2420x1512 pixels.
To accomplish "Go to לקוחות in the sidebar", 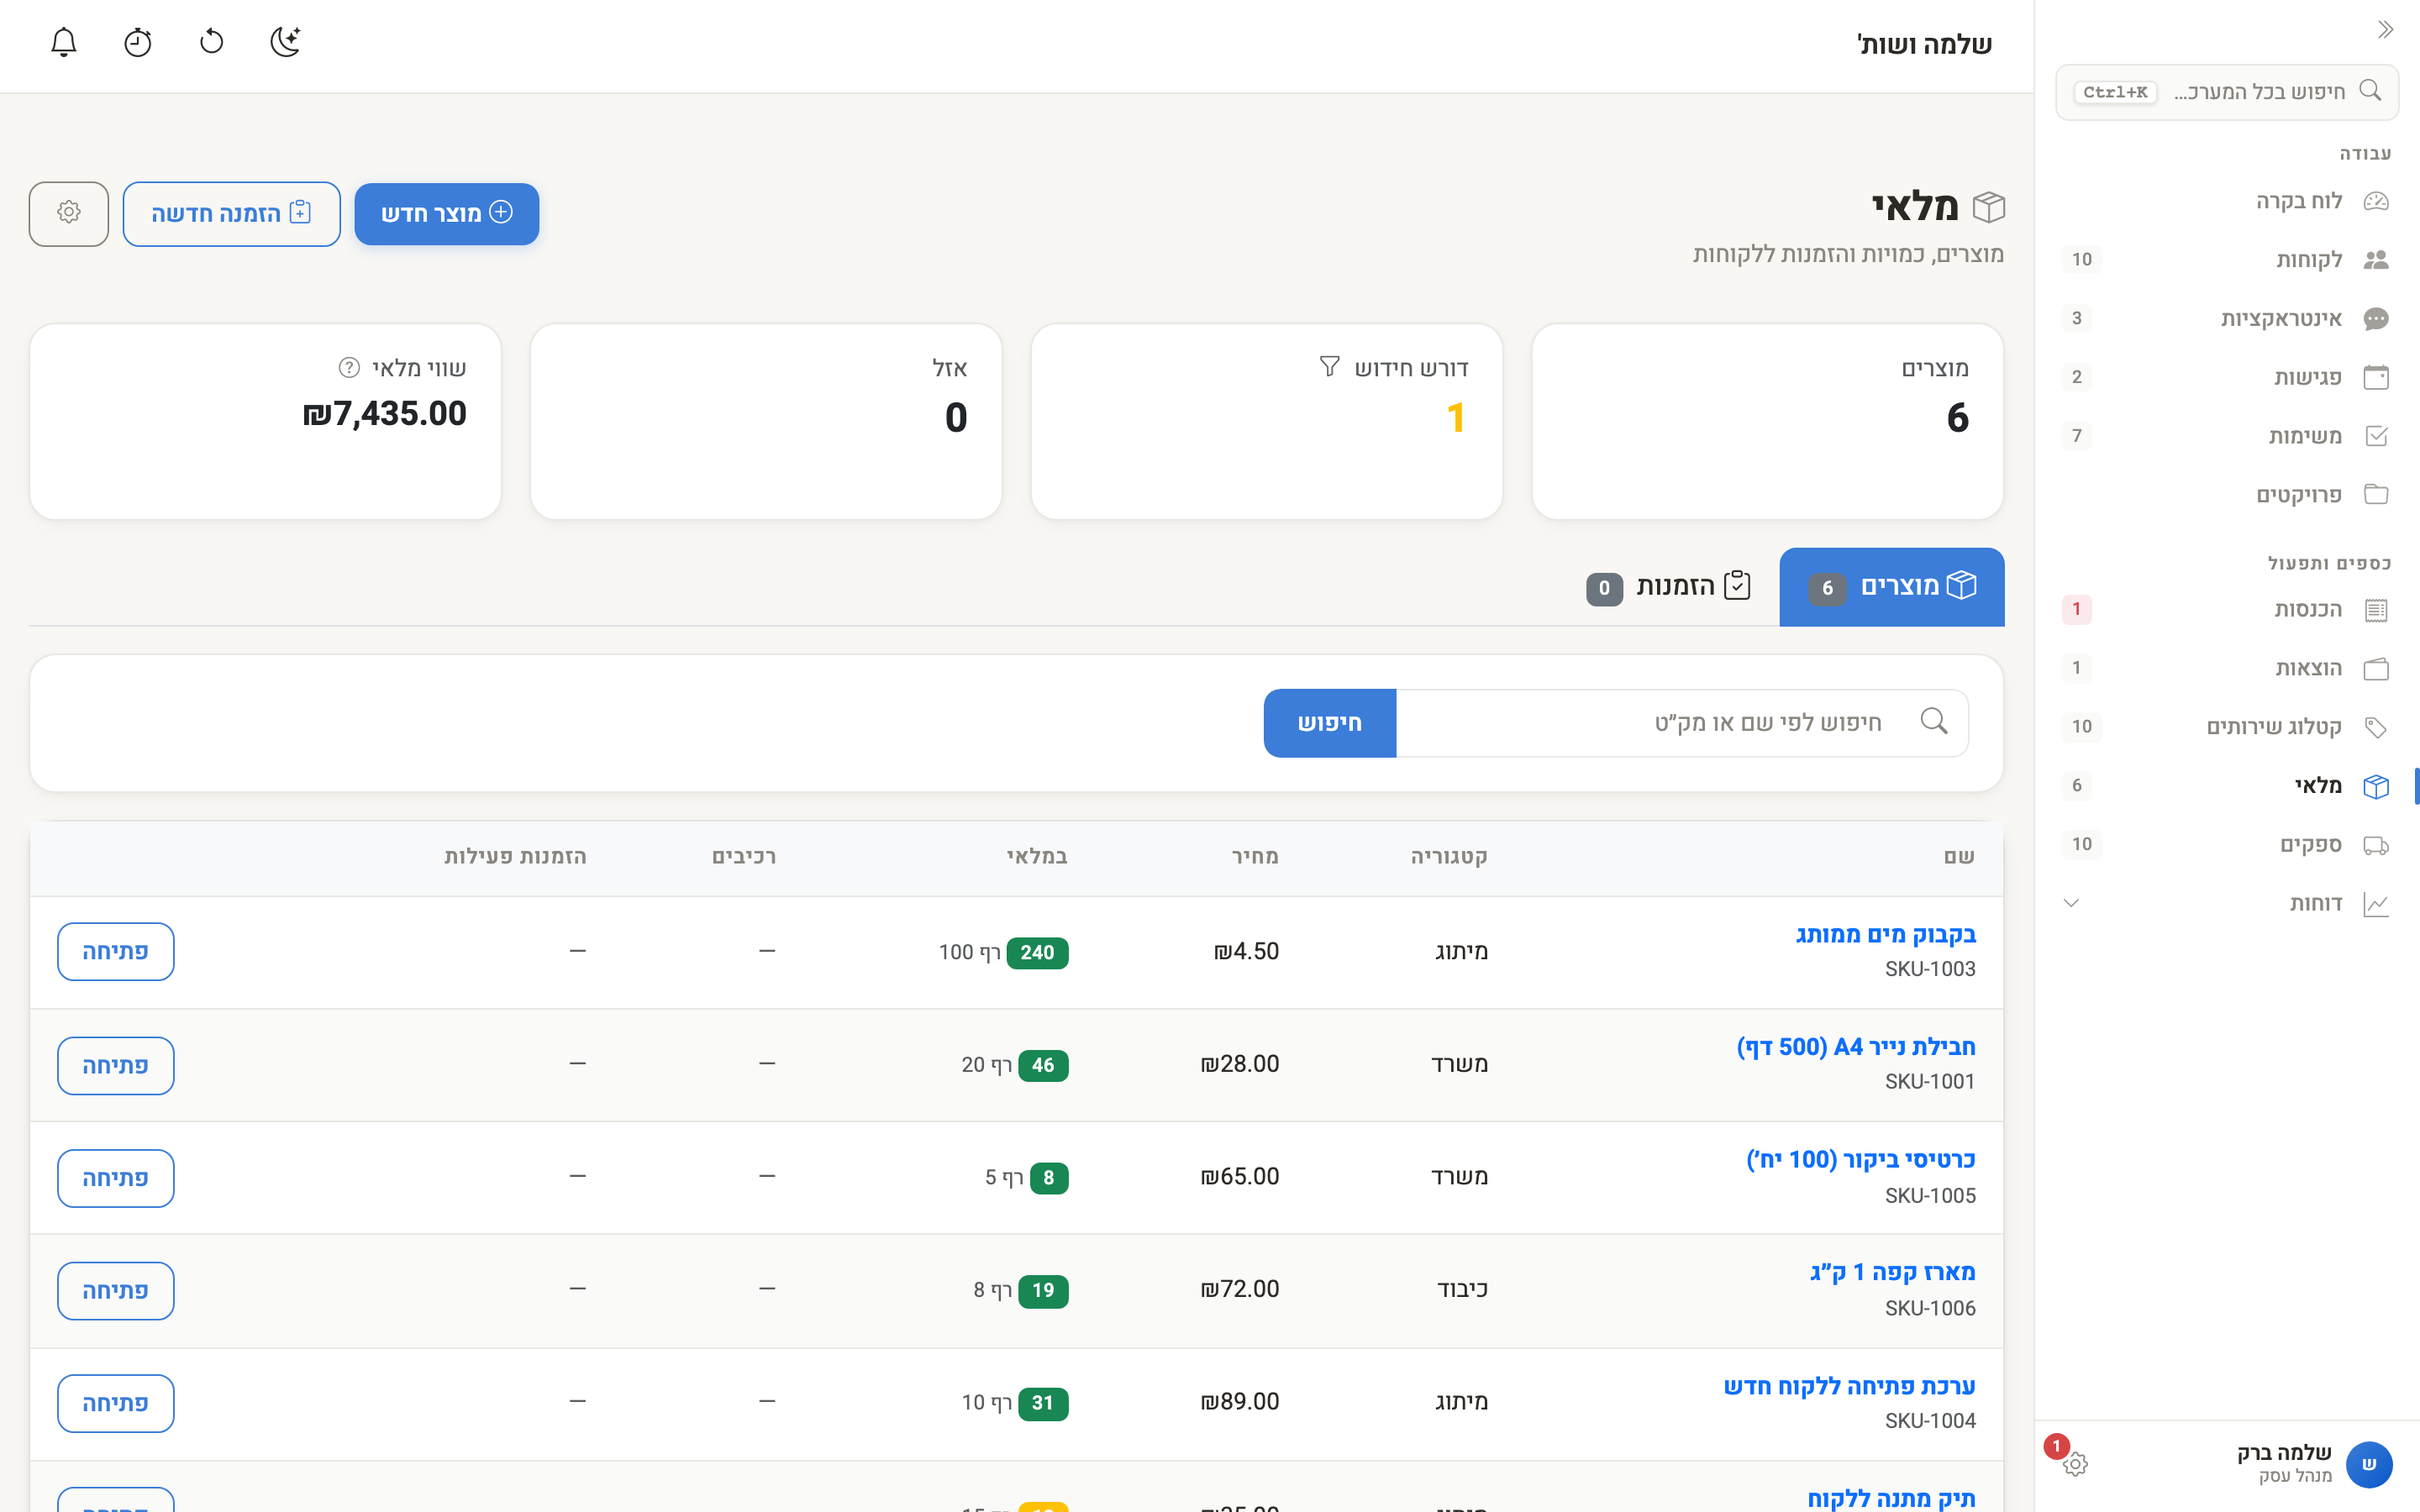I will (2227, 260).
